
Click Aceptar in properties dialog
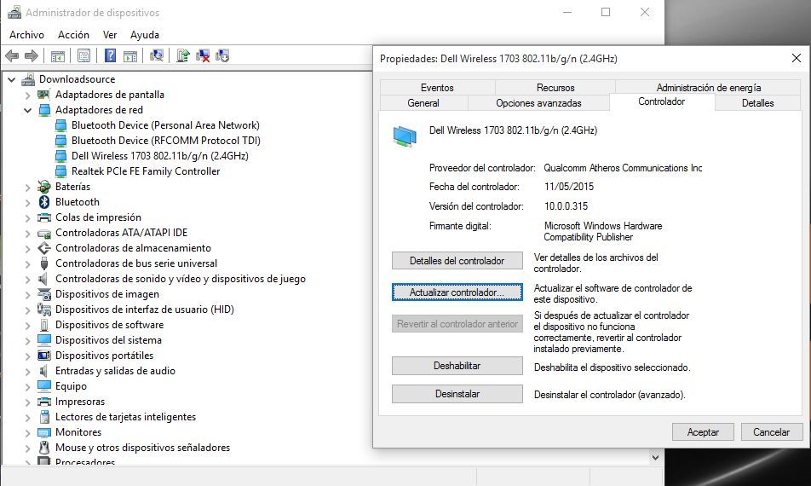[x=703, y=432]
